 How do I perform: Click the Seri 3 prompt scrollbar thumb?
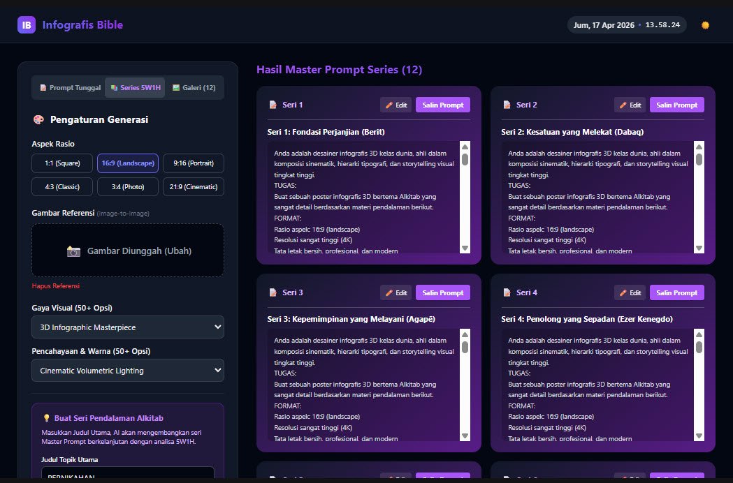465,347
